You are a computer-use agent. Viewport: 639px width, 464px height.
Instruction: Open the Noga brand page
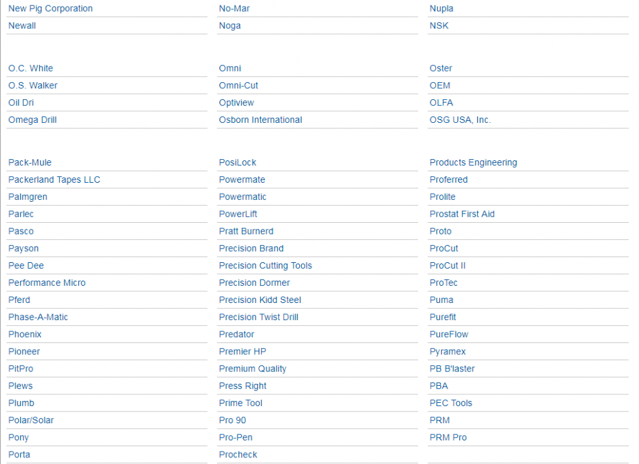click(230, 26)
